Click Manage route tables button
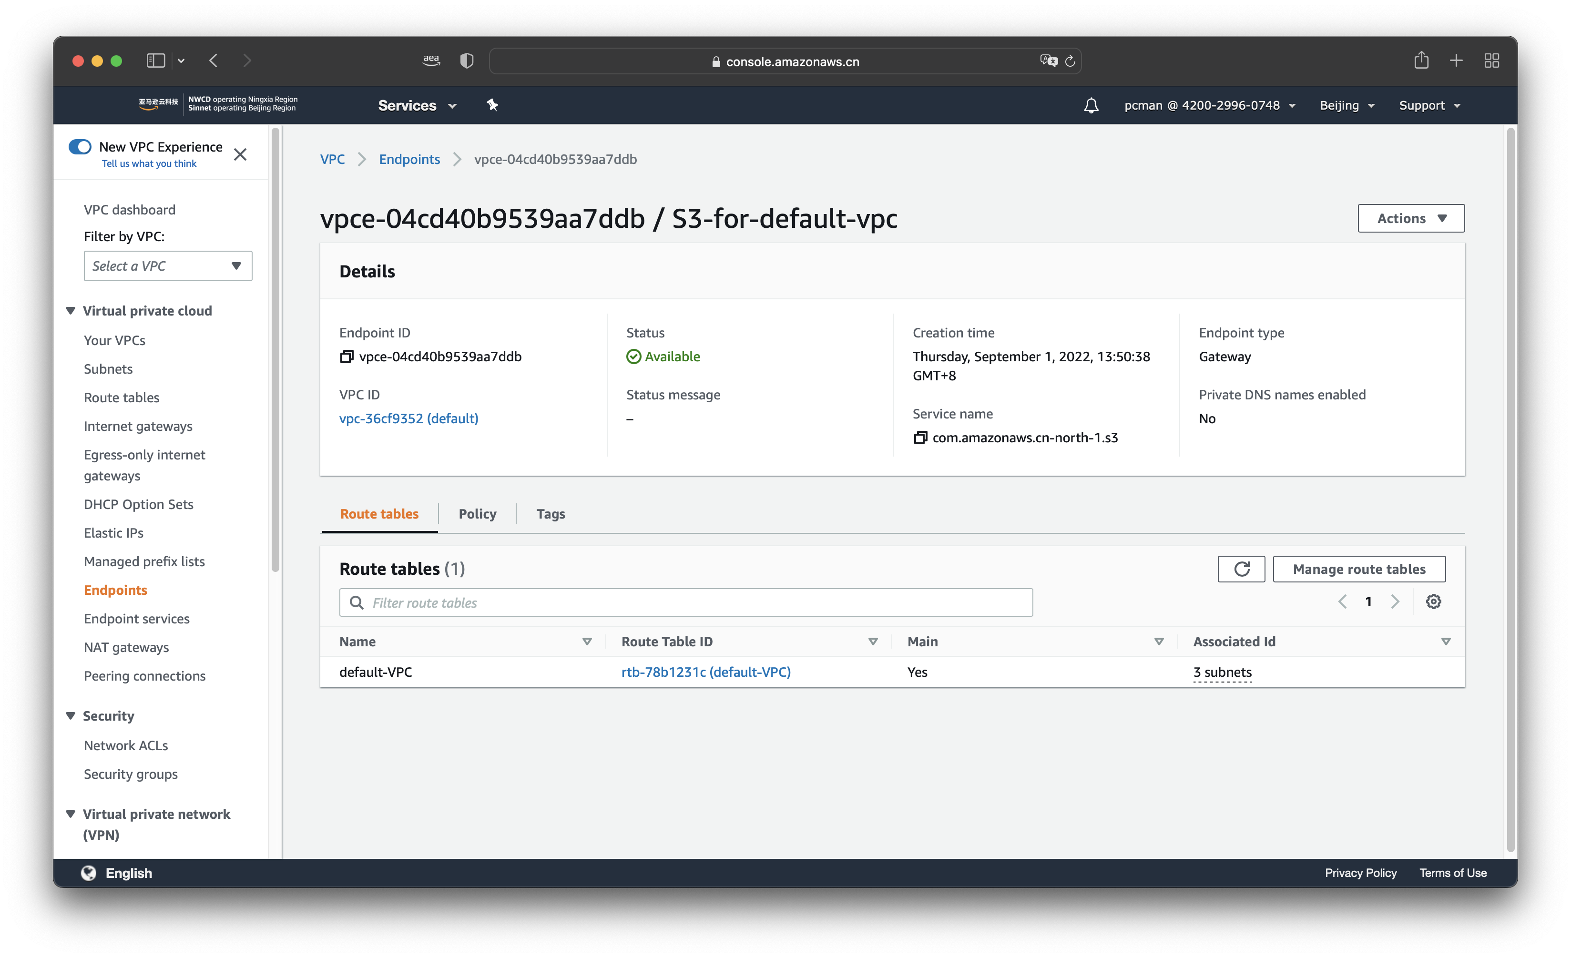The width and height of the screenshot is (1571, 958). 1359,569
